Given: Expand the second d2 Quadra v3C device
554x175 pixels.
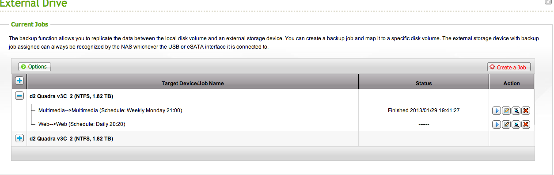Looking at the screenshot, I should pyautogui.click(x=19, y=138).
